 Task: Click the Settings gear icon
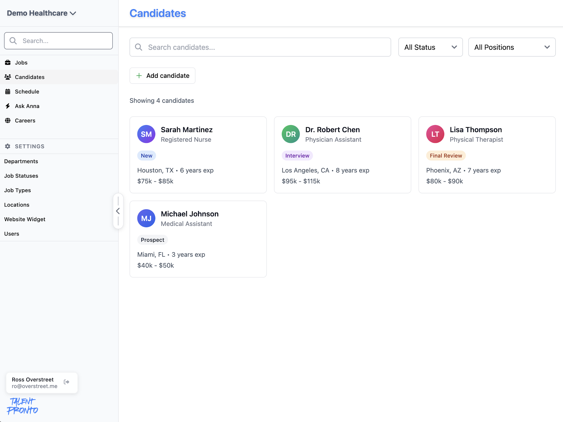[8, 146]
